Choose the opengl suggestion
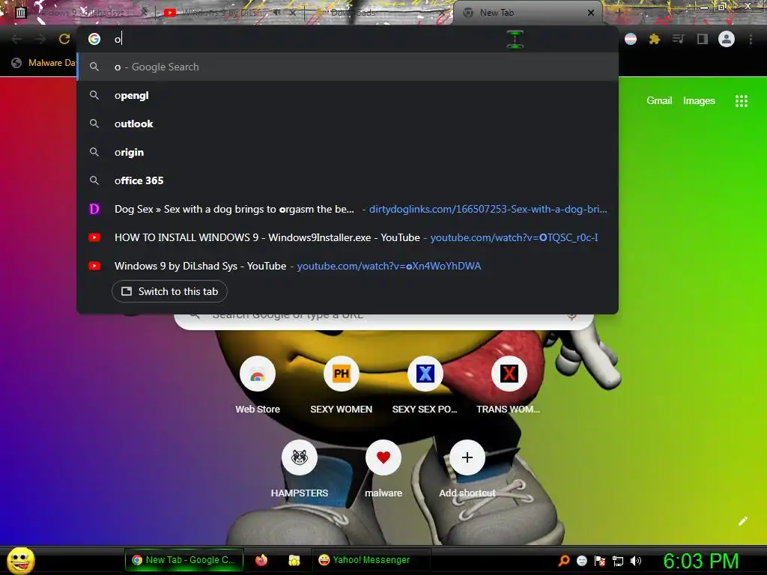Image resolution: width=767 pixels, height=575 pixels. (x=348, y=95)
